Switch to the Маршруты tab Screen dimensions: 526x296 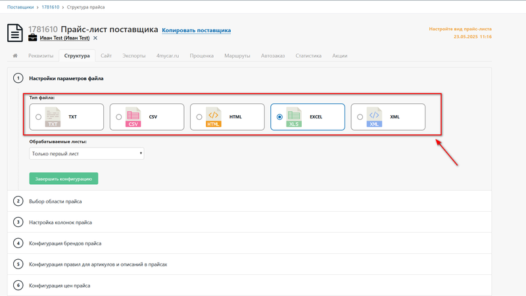[237, 56]
